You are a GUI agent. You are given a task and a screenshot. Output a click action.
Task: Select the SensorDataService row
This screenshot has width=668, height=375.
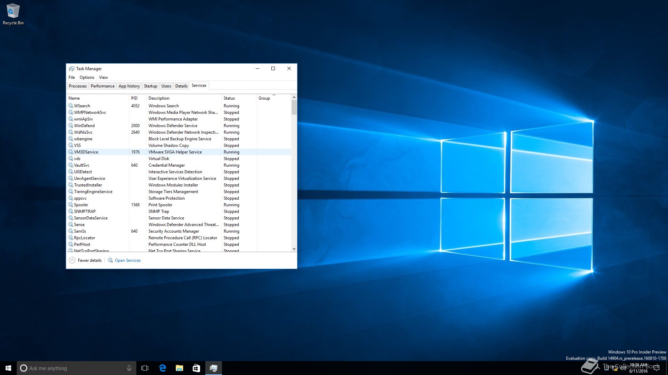tap(179, 218)
